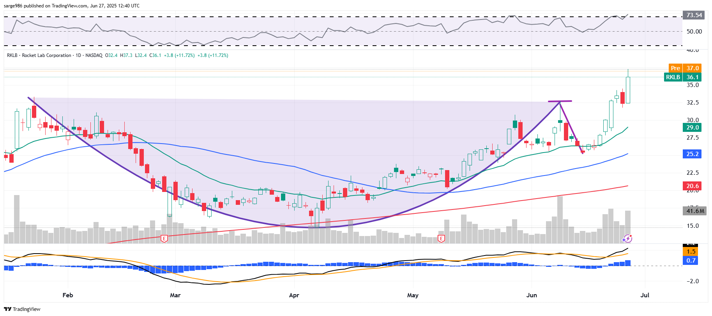Click the Rocket Lab Corporation symbol title

(x=46, y=55)
